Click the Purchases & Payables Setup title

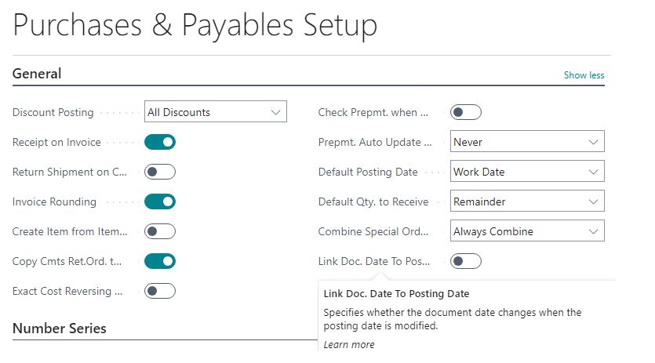195,25
